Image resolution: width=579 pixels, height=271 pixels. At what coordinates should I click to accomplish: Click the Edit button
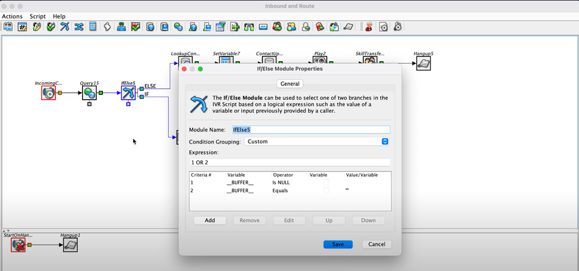289,221
